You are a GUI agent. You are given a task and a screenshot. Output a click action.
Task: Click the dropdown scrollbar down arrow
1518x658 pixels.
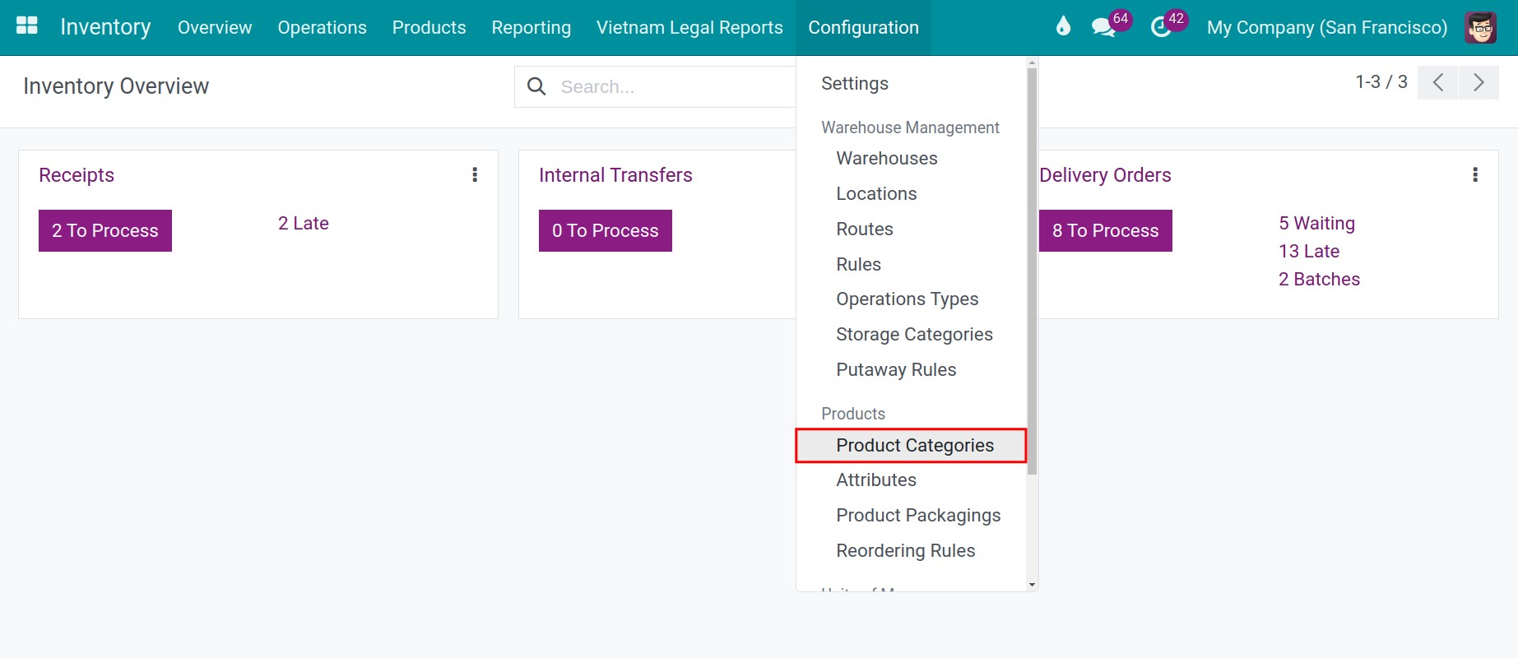[1032, 585]
